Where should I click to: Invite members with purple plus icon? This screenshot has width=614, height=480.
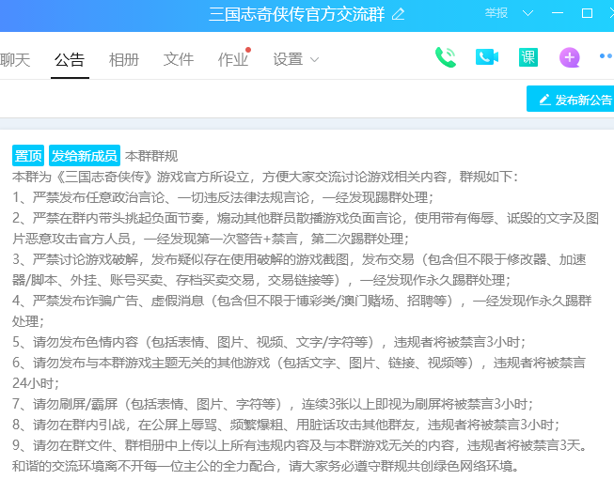(570, 57)
